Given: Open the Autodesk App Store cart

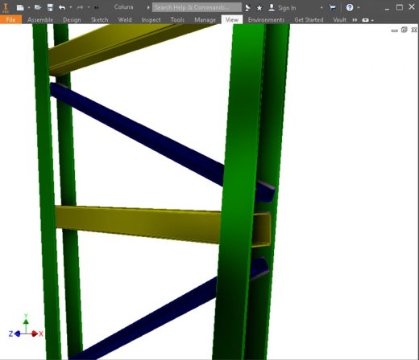Looking at the screenshot, I should click(x=332, y=7).
